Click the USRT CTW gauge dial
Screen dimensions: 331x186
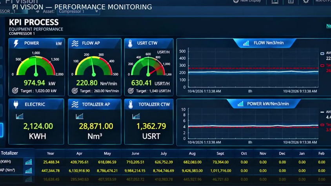[148, 67]
